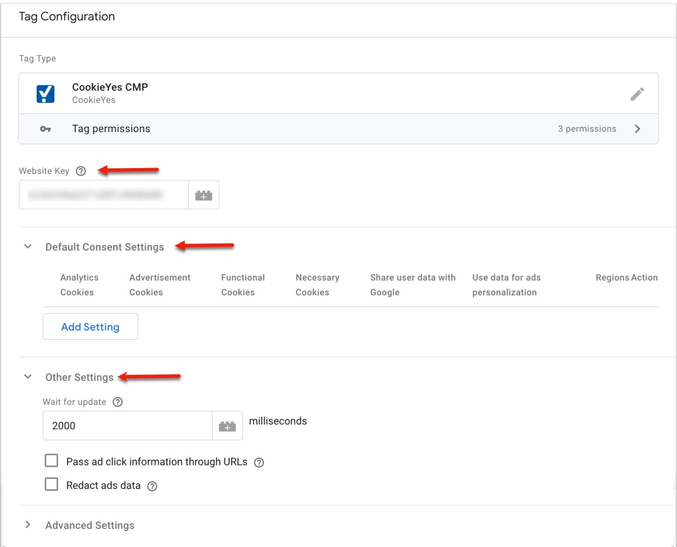Select the Default Consent Settings heading
Image resolution: width=677 pixels, height=547 pixels.
pyautogui.click(x=104, y=247)
